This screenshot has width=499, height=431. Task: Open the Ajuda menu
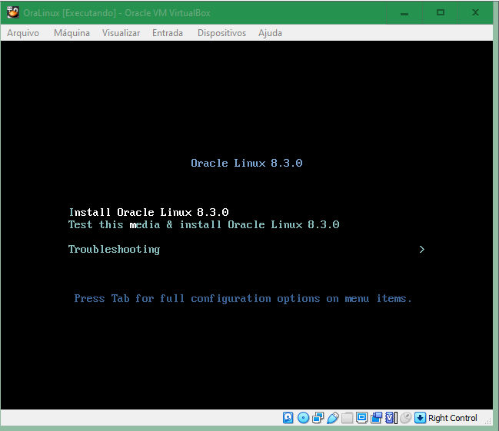[x=270, y=33]
